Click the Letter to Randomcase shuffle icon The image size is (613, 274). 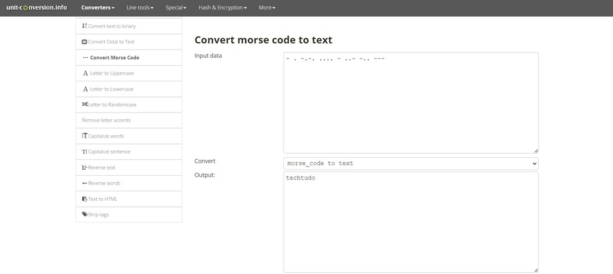tap(85, 104)
